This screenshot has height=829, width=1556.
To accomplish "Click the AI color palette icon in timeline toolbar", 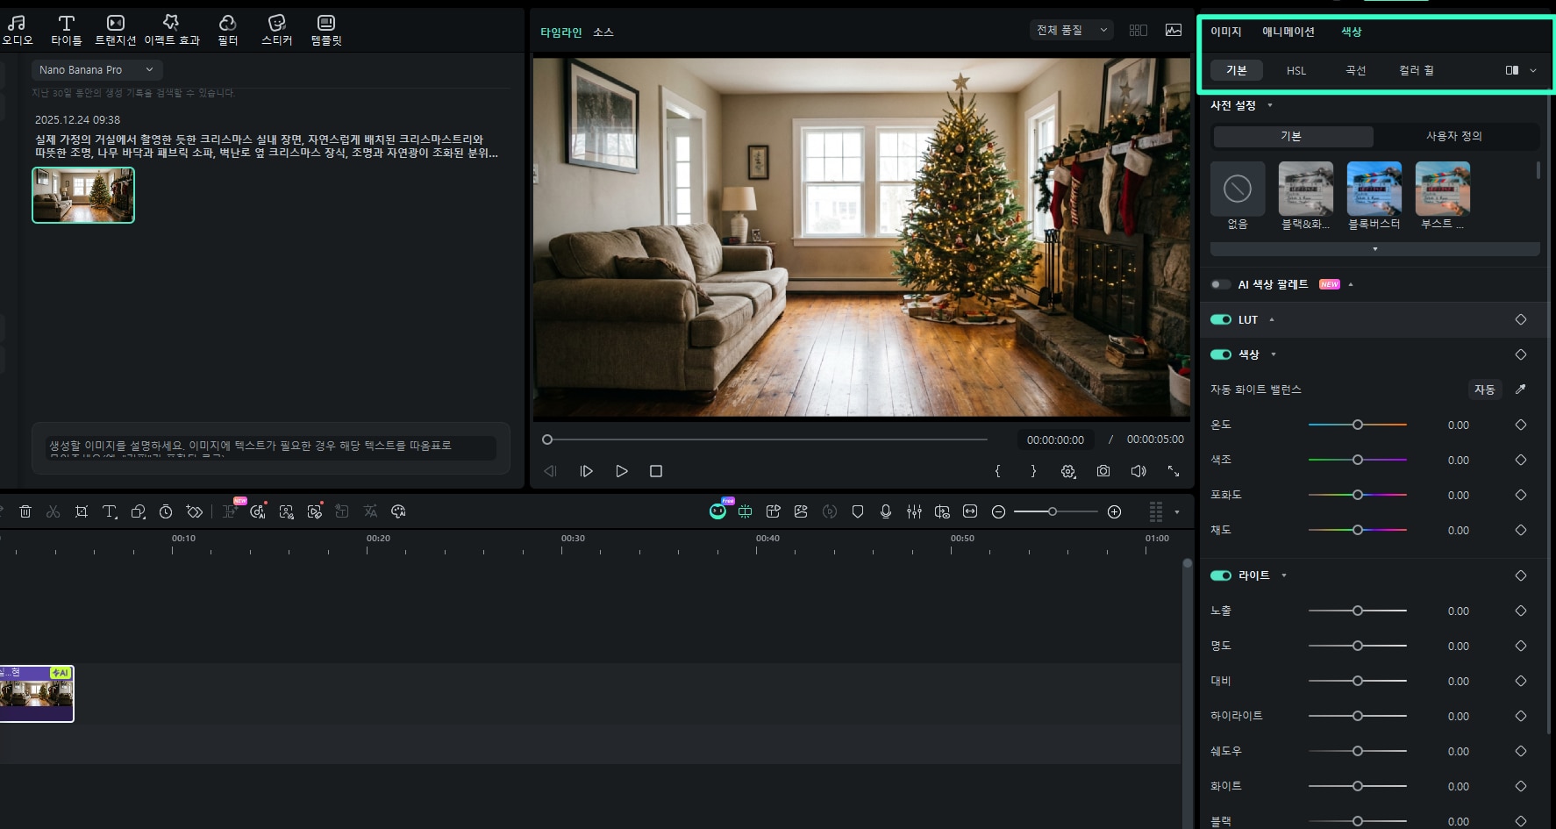I will tap(398, 511).
